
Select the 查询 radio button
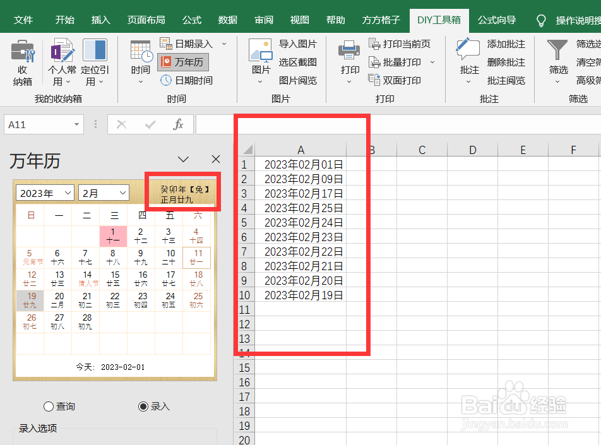coord(48,406)
